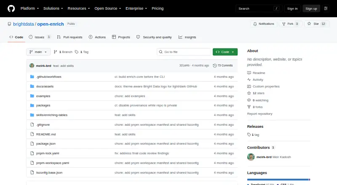Image resolution: width=337 pixels, height=185 pixels.
Task: Click the tsconfig.base.json file icon
Action: pos(32,172)
